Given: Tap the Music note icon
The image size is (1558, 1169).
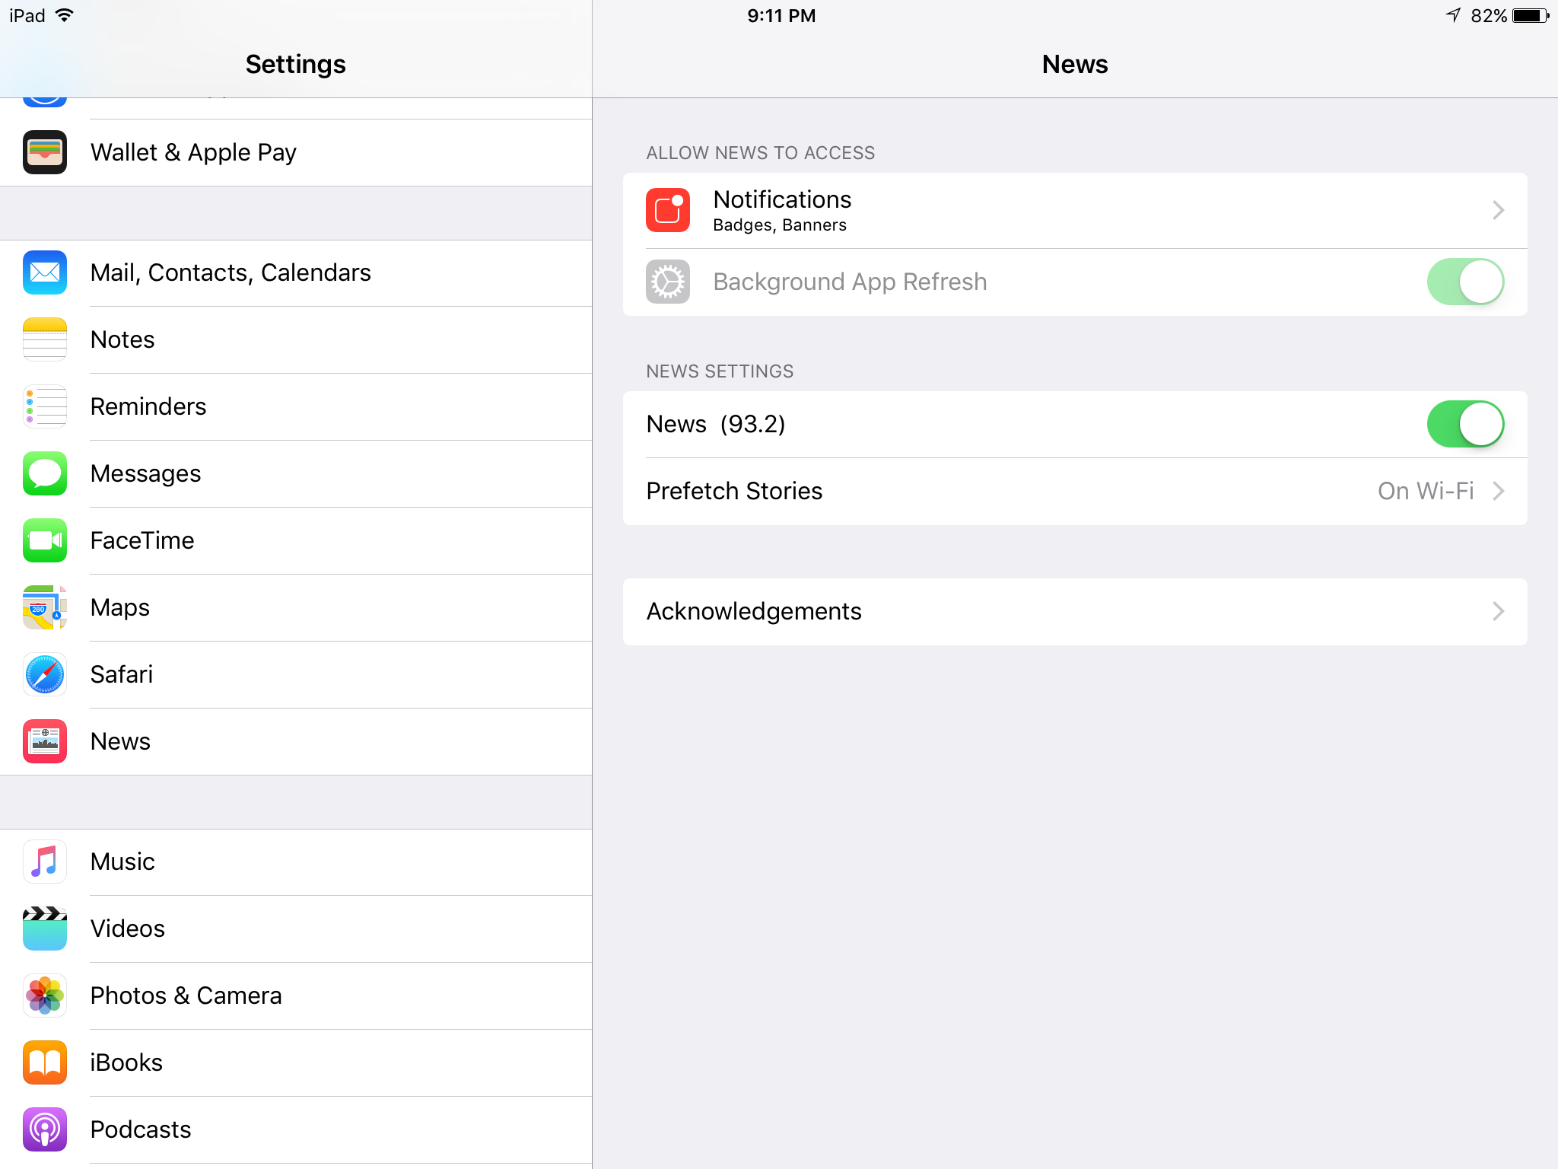Looking at the screenshot, I should [45, 862].
